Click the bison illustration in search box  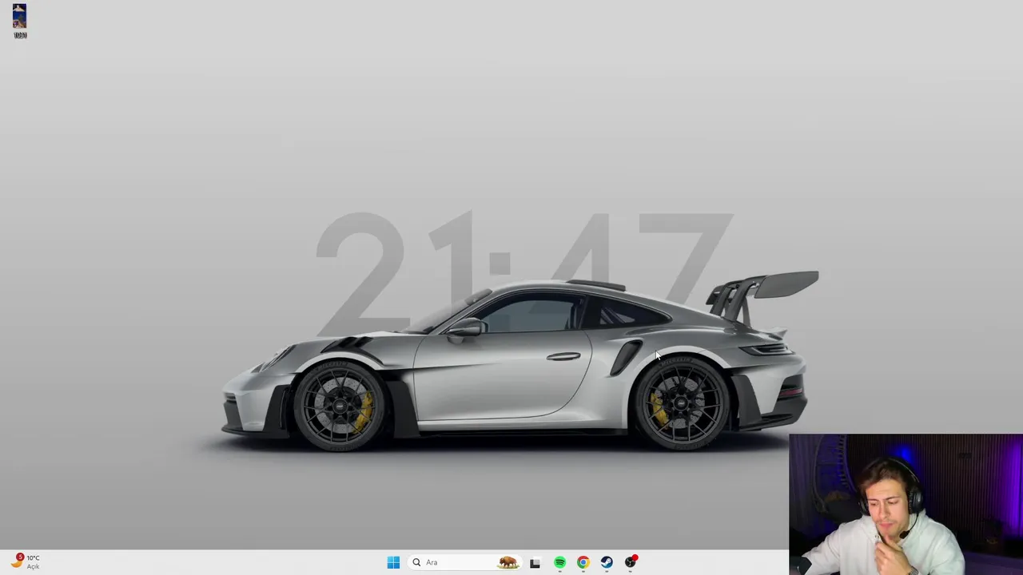(x=508, y=562)
